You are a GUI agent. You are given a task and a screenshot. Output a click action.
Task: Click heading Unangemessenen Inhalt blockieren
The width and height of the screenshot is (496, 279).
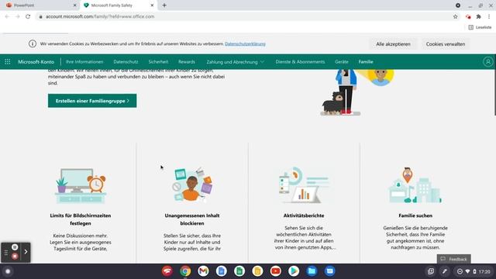coord(192,219)
